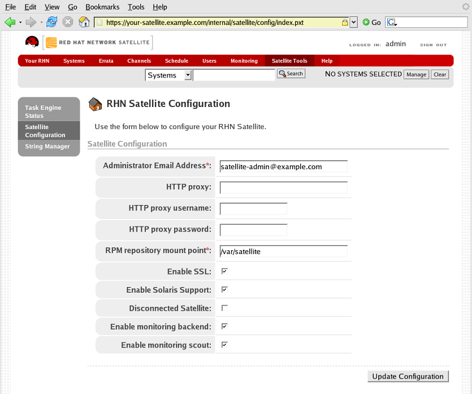This screenshot has height=394, width=472.
Task: Switch to the Your RHN tab
Action: click(x=37, y=61)
